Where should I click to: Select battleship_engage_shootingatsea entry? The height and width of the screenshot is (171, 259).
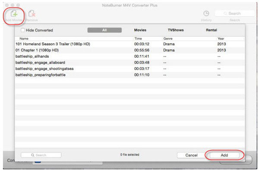click(x=129, y=69)
